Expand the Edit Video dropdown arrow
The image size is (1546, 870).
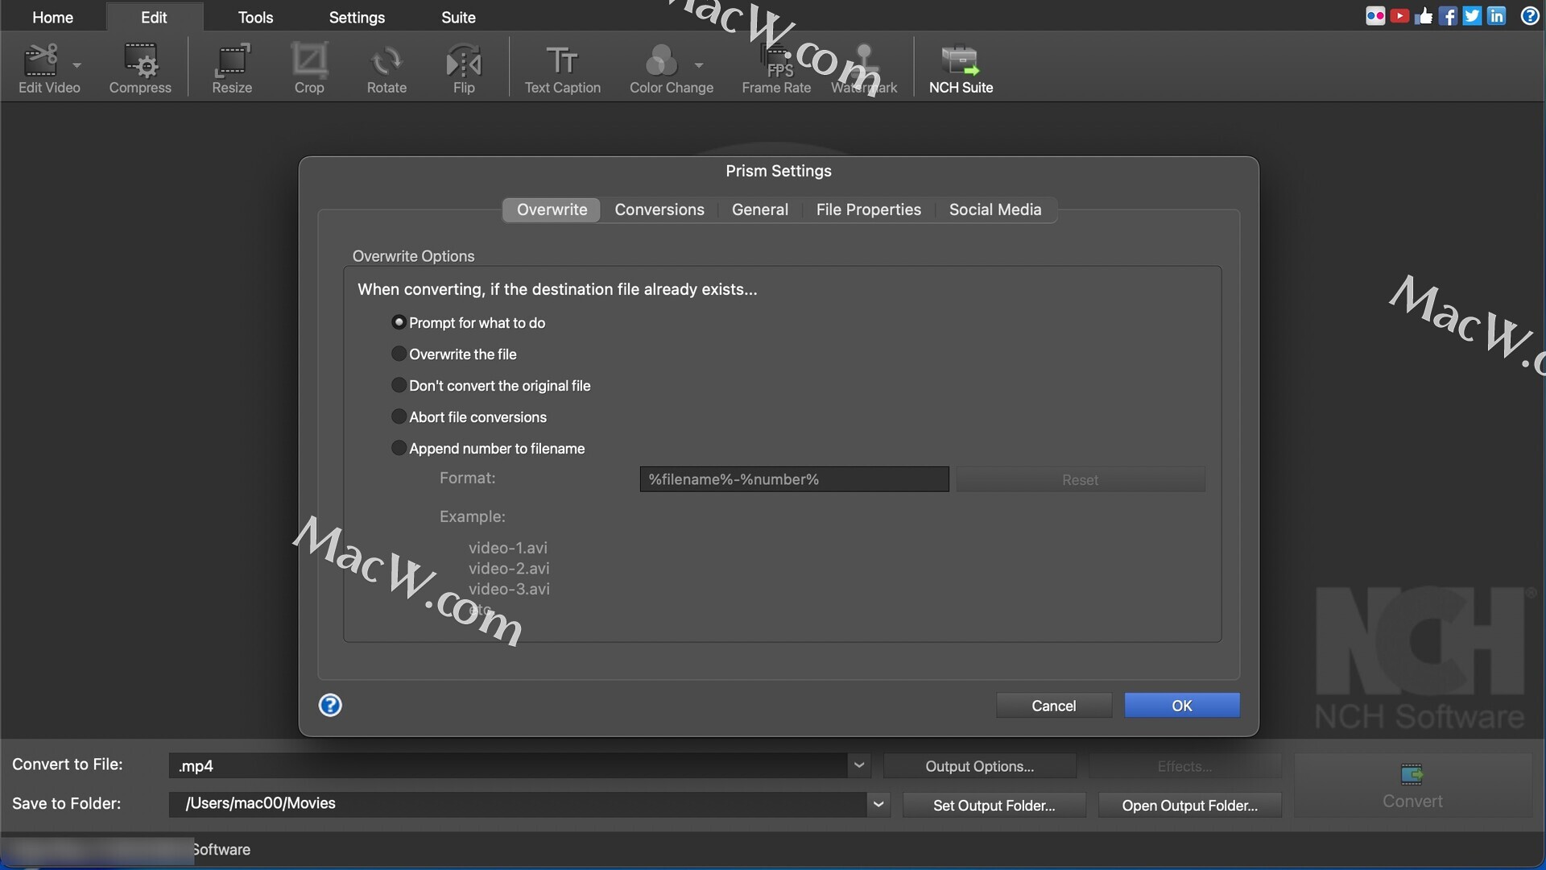click(77, 65)
